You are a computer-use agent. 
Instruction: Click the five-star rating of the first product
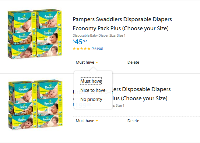click(x=81, y=49)
